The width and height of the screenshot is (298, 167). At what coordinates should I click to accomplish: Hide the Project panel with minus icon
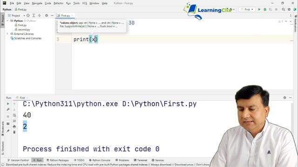[x=52, y=15]
